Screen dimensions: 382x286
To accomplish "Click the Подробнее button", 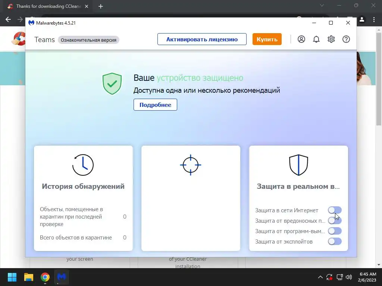I will click(x=155, y=105).
